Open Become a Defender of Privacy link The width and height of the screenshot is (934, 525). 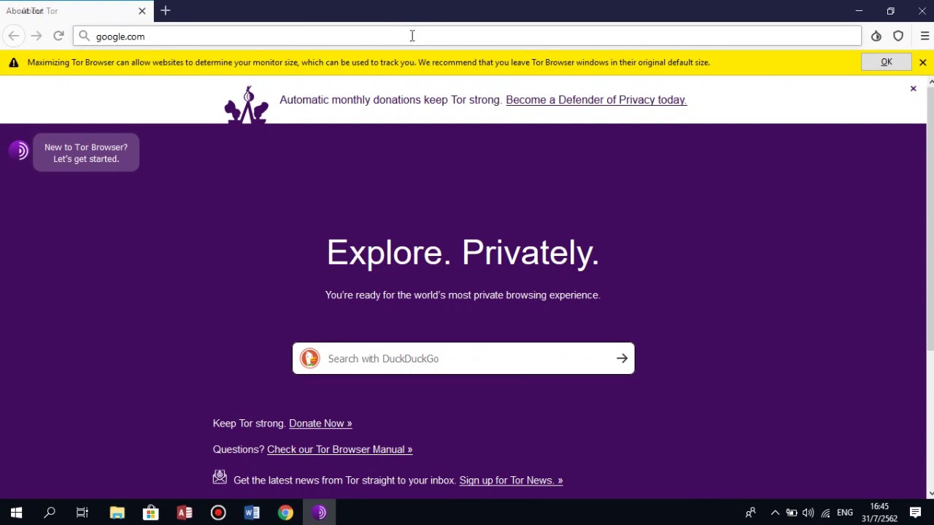pos(596,100)
